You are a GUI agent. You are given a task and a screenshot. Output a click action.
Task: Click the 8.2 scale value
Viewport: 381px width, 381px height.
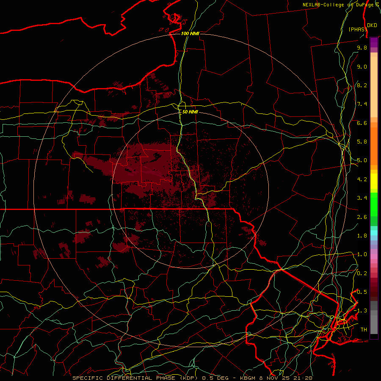pyautogui.click(x=362, y=85)
